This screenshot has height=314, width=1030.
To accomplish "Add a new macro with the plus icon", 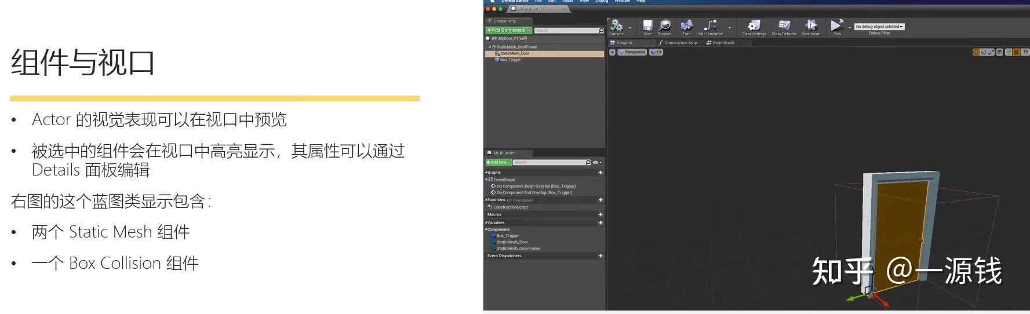I will 600,214.
